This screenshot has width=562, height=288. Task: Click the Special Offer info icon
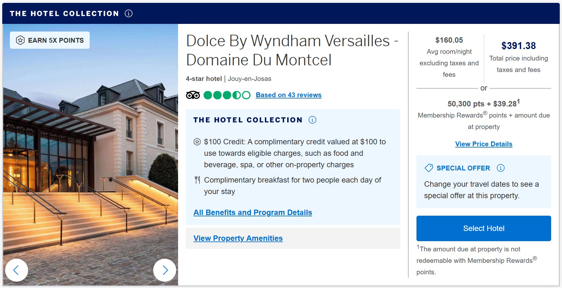click(501, 168)
